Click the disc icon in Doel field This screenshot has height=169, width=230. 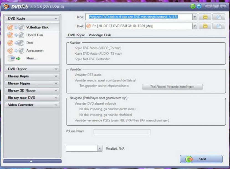(88, 26)
